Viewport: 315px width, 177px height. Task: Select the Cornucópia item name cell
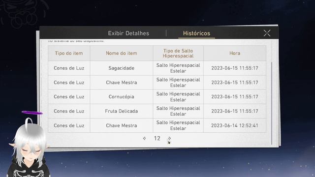pos(122,97)
